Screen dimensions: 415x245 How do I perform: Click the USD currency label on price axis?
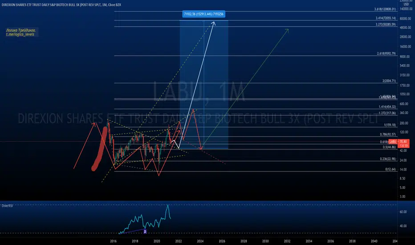tap(406, 4)
